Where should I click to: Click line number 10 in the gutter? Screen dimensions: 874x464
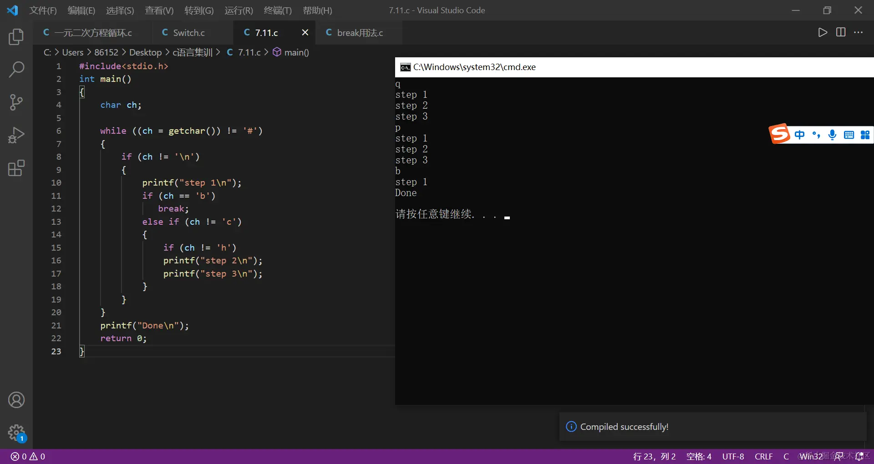pos(56,182)
